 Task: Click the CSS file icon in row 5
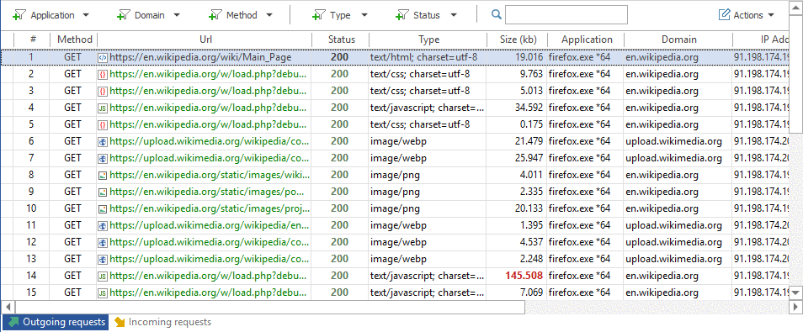(103, 124)
